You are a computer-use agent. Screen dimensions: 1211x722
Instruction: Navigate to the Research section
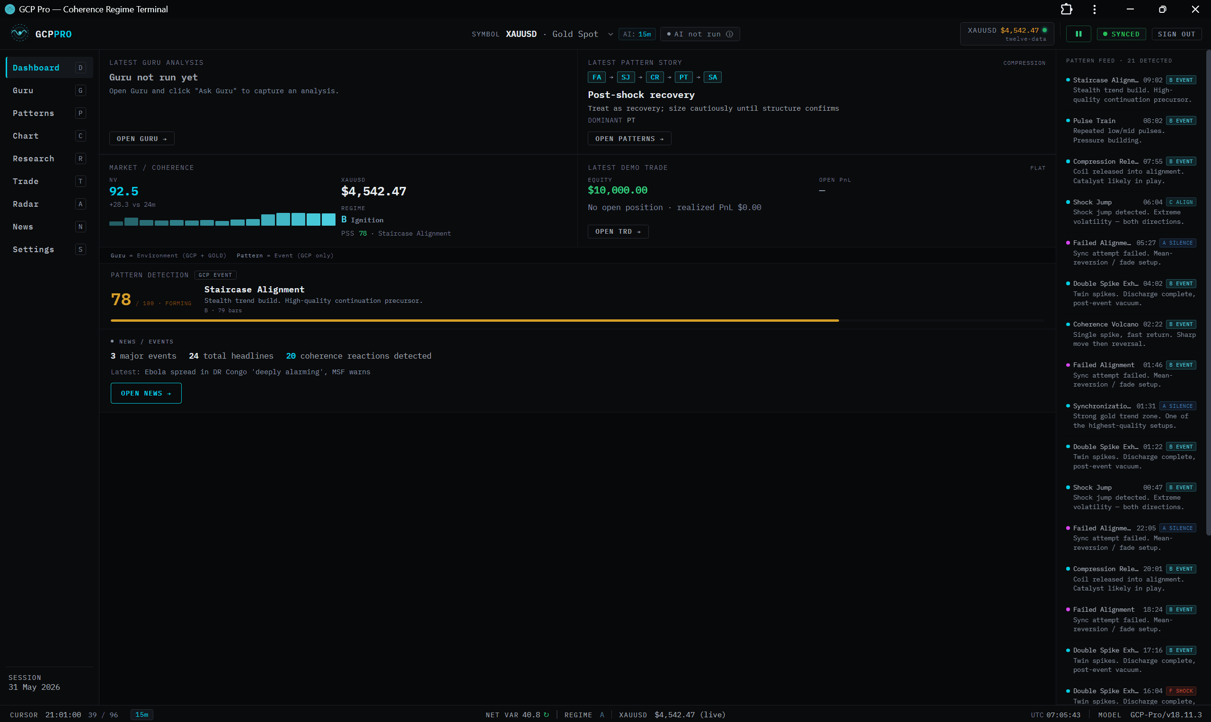tap(49, 158)
